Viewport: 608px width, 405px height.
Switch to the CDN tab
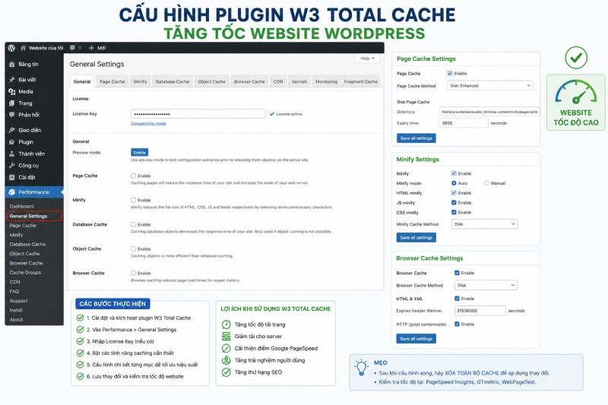[x=278, y=81]
